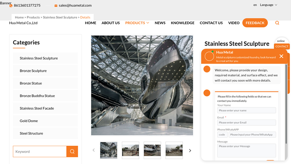
Task: Click the Hua Metal chat avatar
Action: click(209, 56)
